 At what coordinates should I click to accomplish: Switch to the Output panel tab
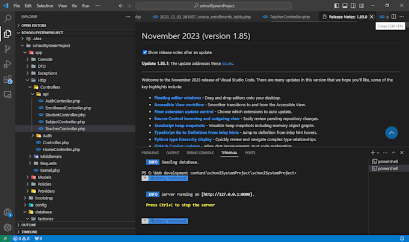click(x=173, y=153)
